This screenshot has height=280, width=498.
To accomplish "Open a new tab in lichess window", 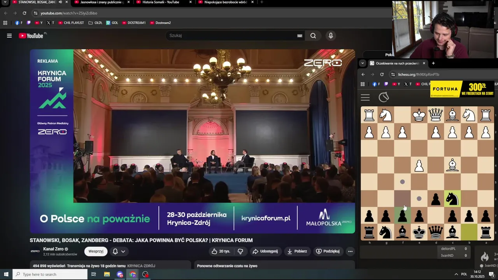I will [x=433, y=63].
